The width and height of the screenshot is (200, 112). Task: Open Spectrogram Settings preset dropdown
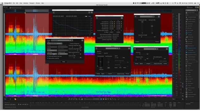pos(61,40)
